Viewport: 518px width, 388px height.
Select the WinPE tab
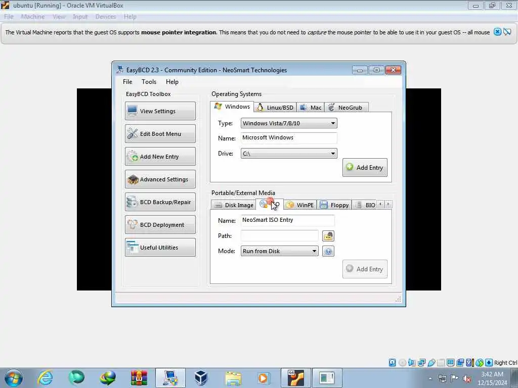300,205
